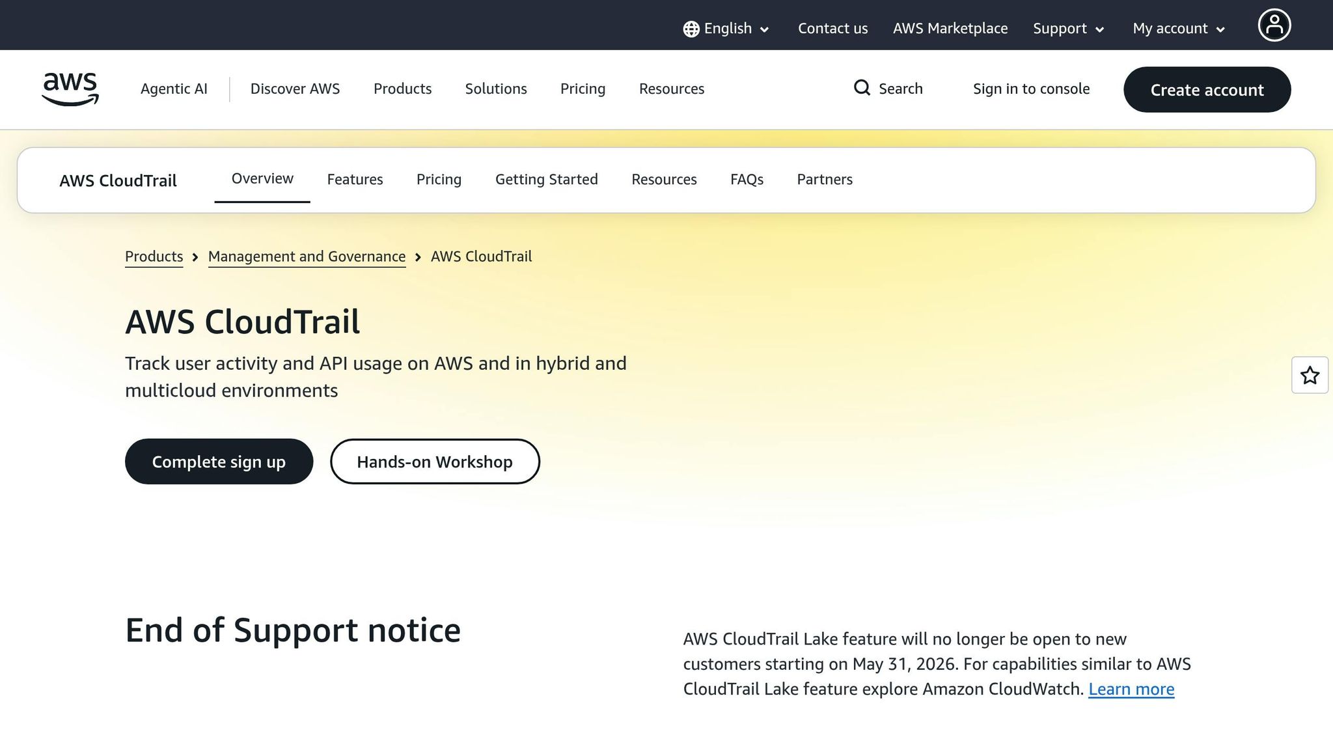Image resolution: width=1333 pixels, height=750 pixels.
Task: Click AWS CloudTrail breadcrumb text
Action: (x=481, y=257)
